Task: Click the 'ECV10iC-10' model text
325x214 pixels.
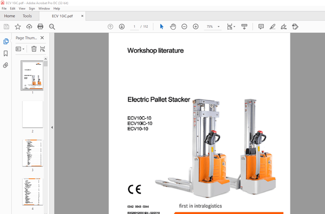Action: [x=140, y=123]
